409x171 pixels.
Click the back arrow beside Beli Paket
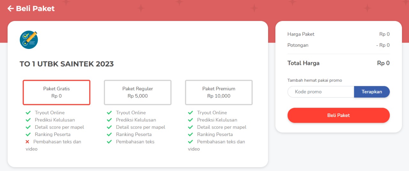11,9
